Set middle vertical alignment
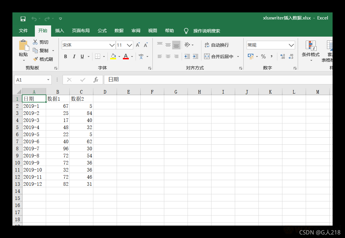The height and width of the screenshot is (238, 345). [x=168, y=45]
